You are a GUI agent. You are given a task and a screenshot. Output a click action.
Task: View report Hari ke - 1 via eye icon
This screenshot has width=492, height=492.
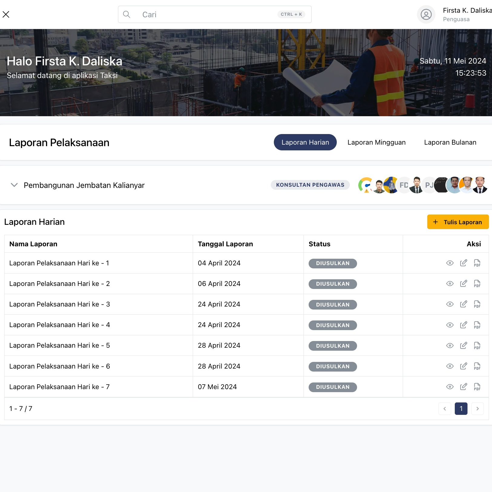click(450, 263)
